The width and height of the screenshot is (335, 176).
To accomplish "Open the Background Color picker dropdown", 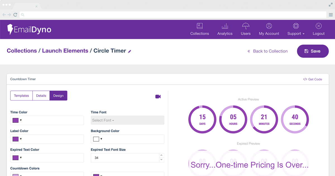I will click(98, 139).
